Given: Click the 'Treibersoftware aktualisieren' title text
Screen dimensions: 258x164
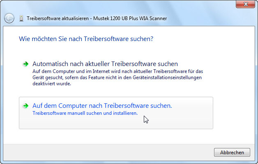Looking at the screenshot, I should coord(53,18).
